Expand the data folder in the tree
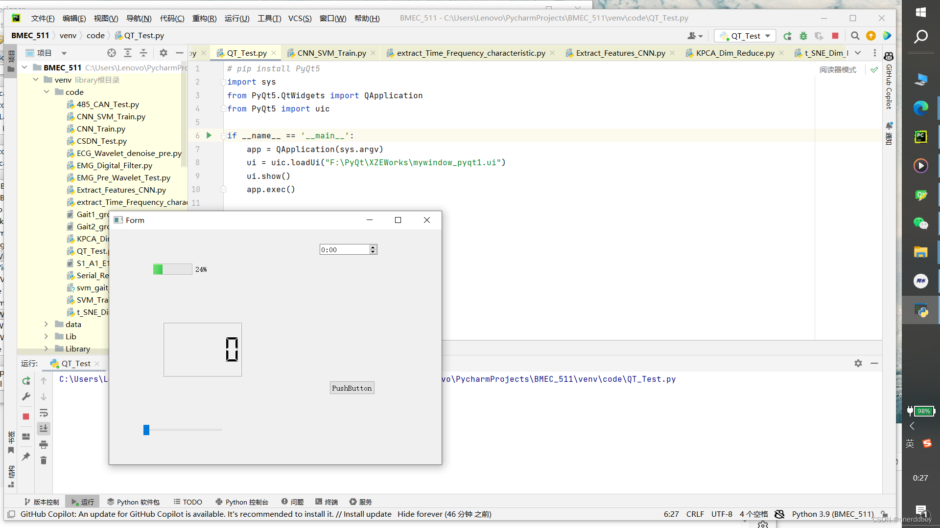 point(46,324)
